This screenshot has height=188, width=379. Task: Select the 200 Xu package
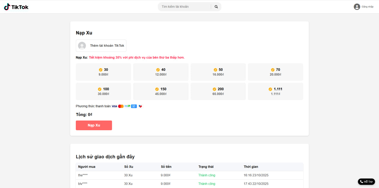coord(218,91)
